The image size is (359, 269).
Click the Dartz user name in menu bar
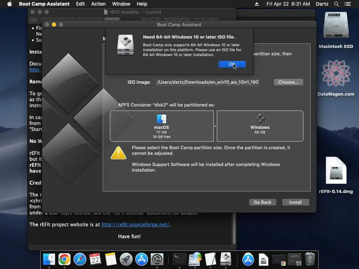(322, 4)
